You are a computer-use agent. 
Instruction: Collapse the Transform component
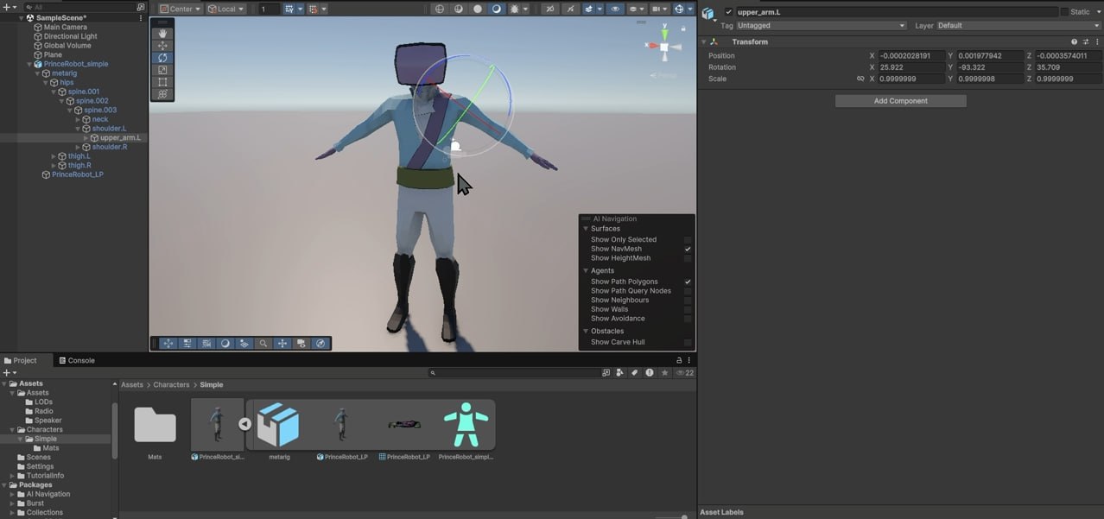click(x=704, y=41)
